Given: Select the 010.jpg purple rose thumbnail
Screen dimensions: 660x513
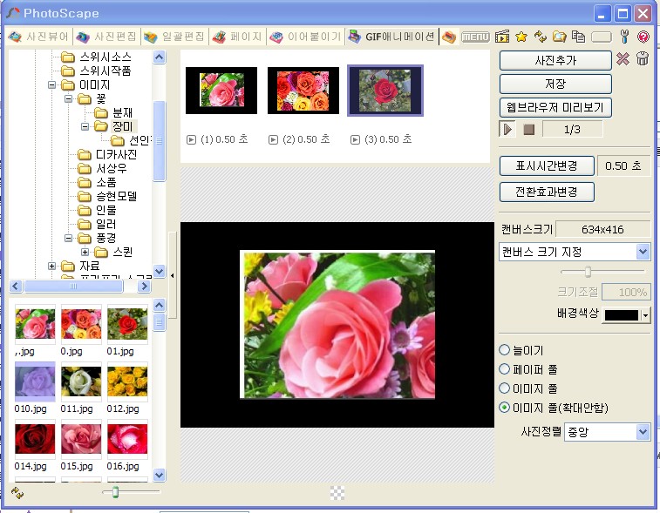Looking at the screenshot, I should [35, 381].
